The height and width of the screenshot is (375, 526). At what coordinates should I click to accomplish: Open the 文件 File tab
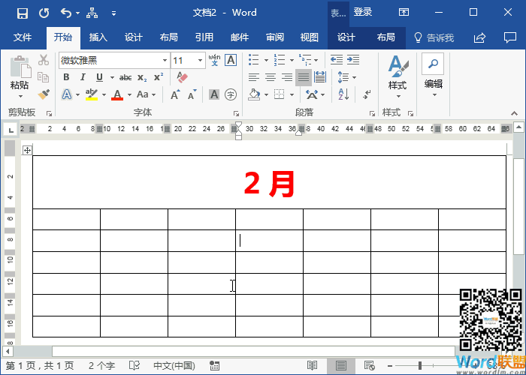23,37
